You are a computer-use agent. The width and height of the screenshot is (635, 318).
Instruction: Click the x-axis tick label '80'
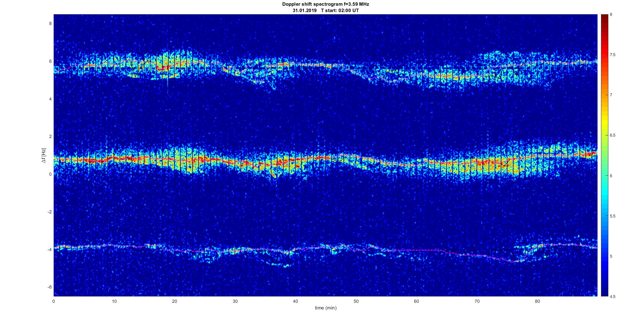[537, 301]
